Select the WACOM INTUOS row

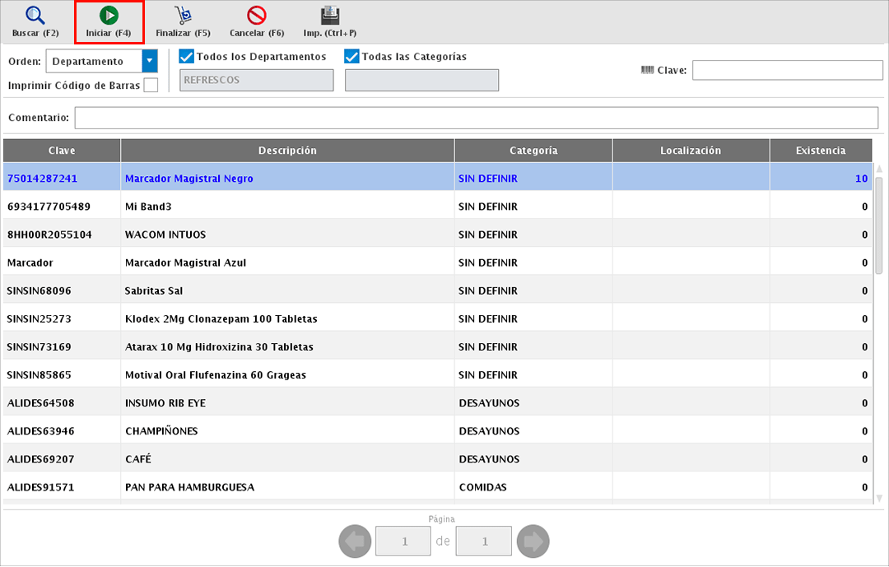[165, 235]
